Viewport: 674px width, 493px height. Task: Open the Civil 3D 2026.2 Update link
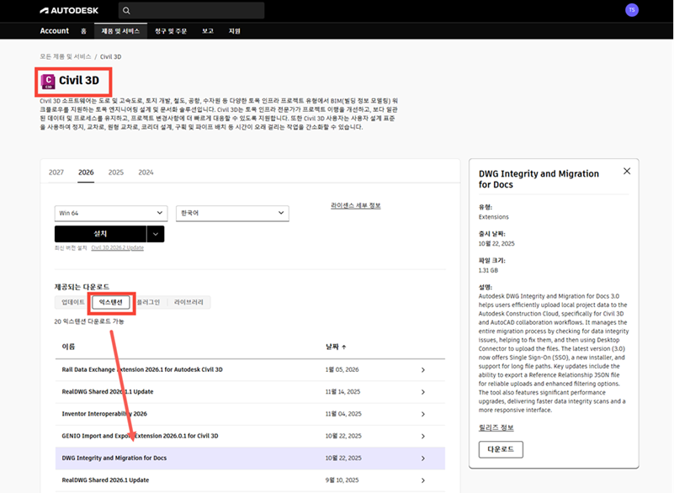pos(117,247)
